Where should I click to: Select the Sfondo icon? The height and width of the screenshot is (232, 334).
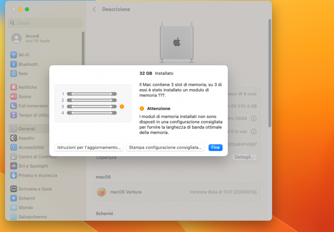14,207
